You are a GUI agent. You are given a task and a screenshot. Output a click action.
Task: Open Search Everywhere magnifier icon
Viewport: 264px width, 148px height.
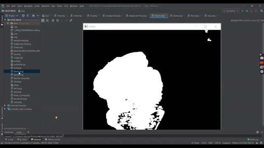click(x=262, y=11)
